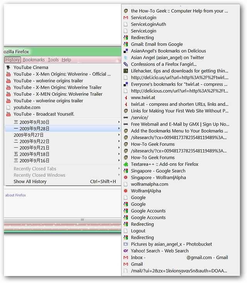Viewport: 247px width, 283px height.
Task: Click Delicious icon beside Everyone's bookmarks entry
Action: pyautogui.click(x=126, y=84)
